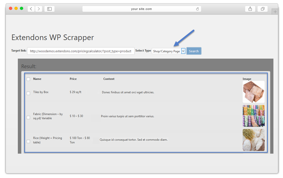Check the Rice product row checkbox
Image resolution: width=283 pixels, height=178 pixels.
pos(28,141)
